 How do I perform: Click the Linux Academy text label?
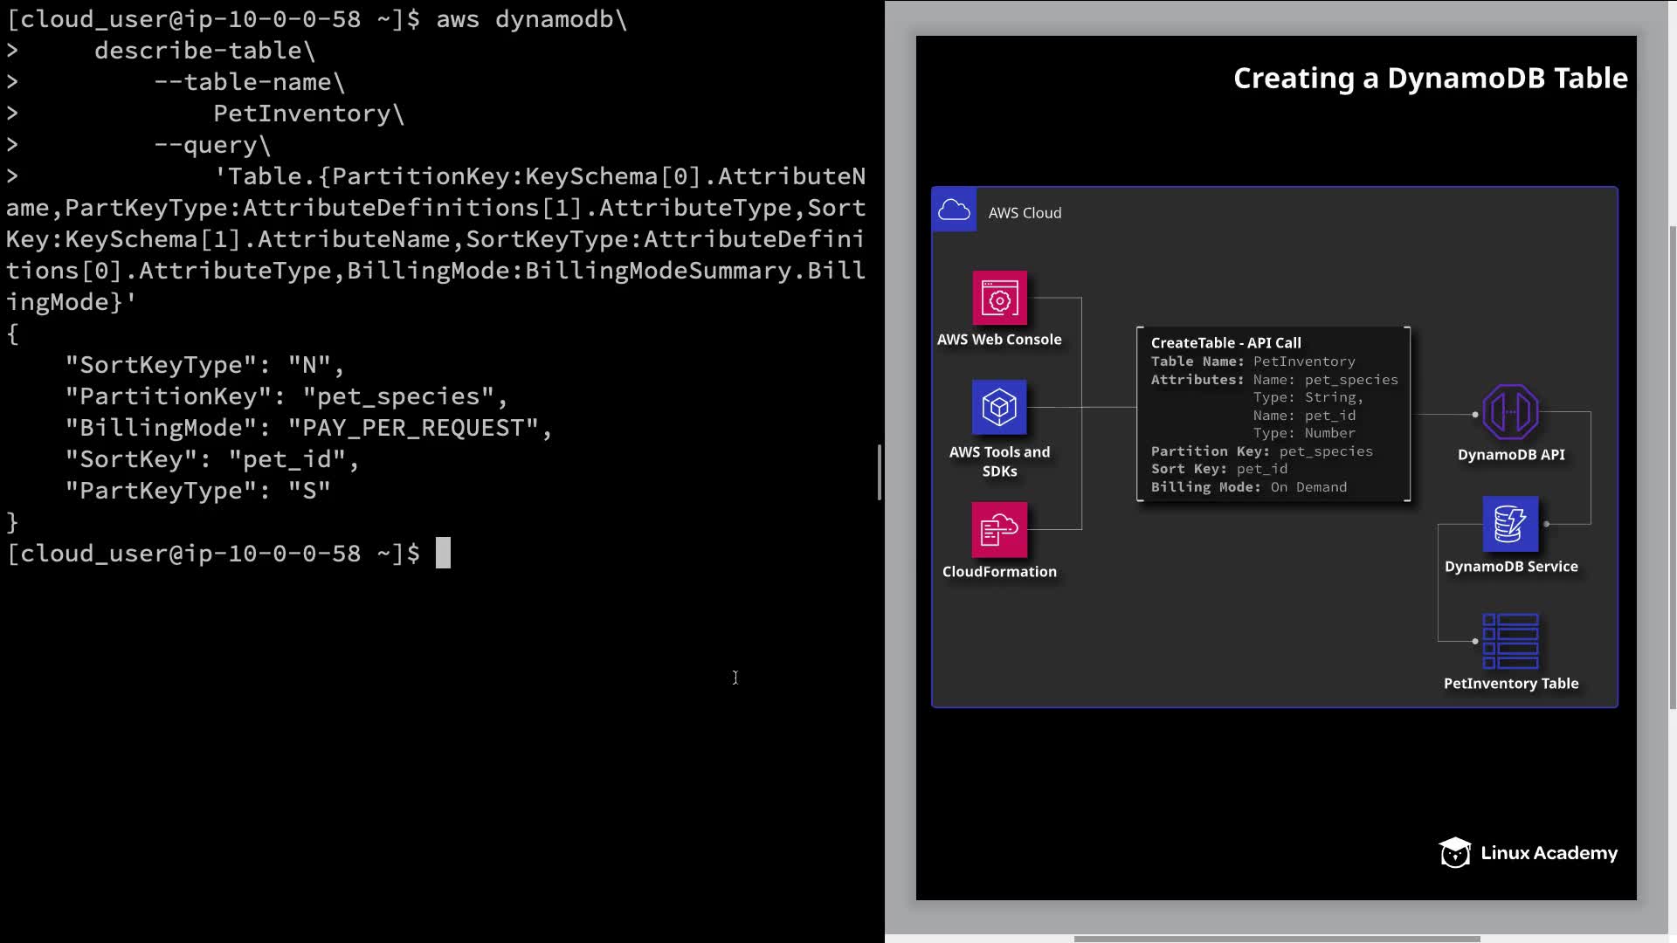pyautogui.click(x=1549, y=853)
